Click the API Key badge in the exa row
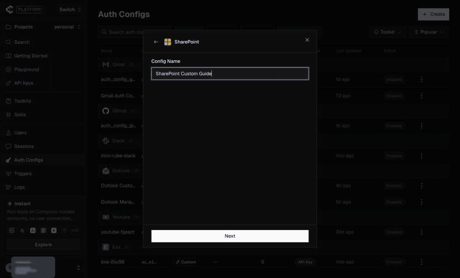The image size is (460, 278). (x=305, y=262)
